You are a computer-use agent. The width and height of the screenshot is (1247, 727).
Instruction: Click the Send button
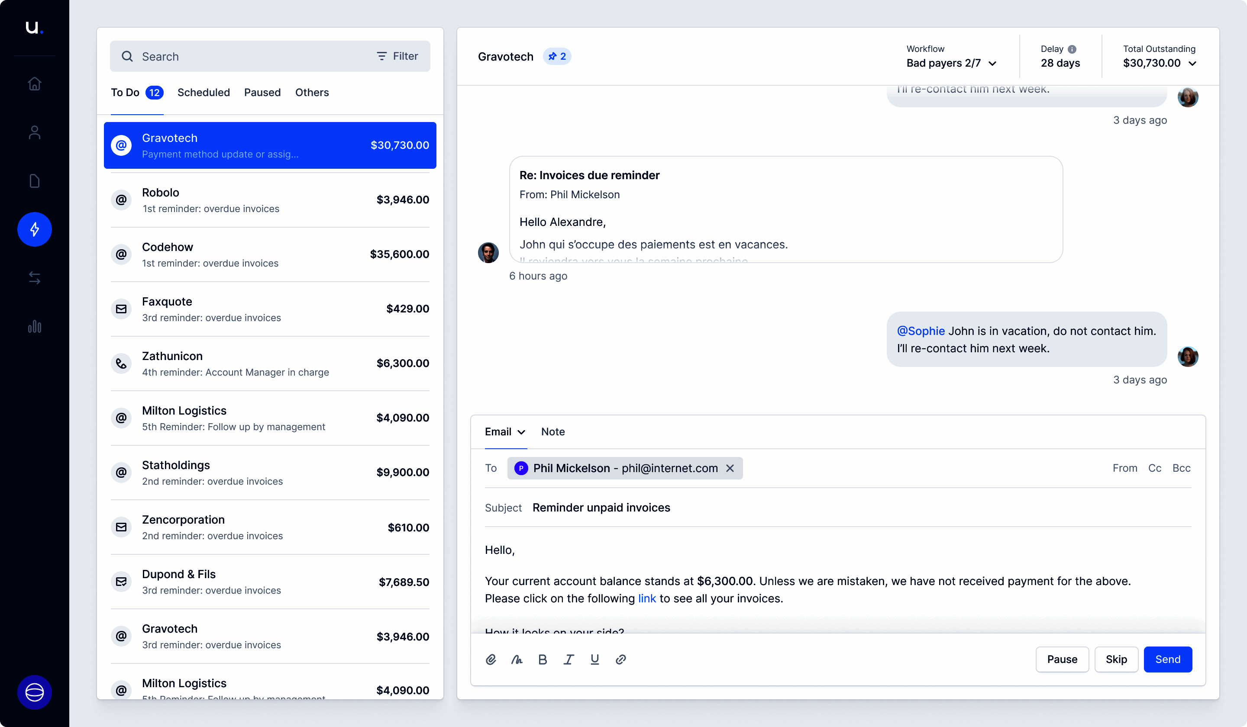(1167, 659)
